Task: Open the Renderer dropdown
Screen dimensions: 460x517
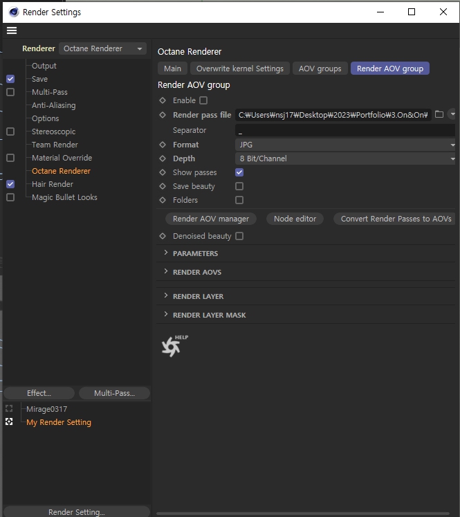Action: point(103,48)
